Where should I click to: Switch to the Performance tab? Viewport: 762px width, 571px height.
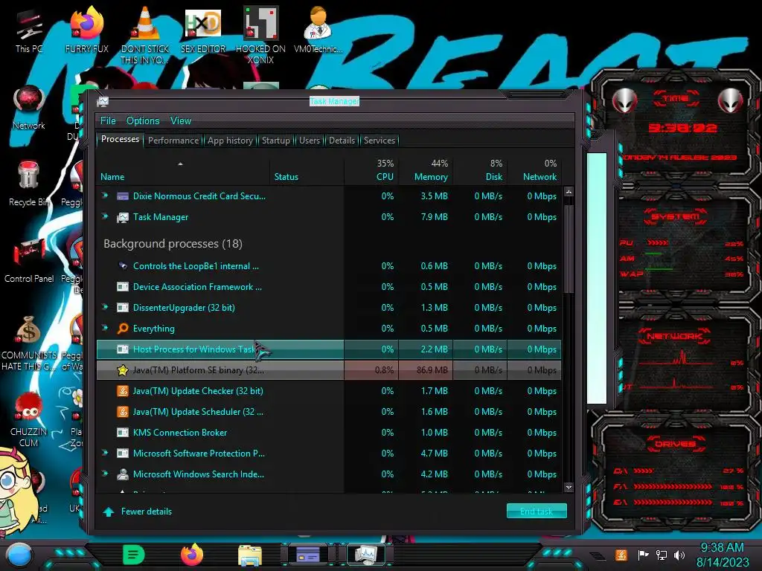point(173,141)
